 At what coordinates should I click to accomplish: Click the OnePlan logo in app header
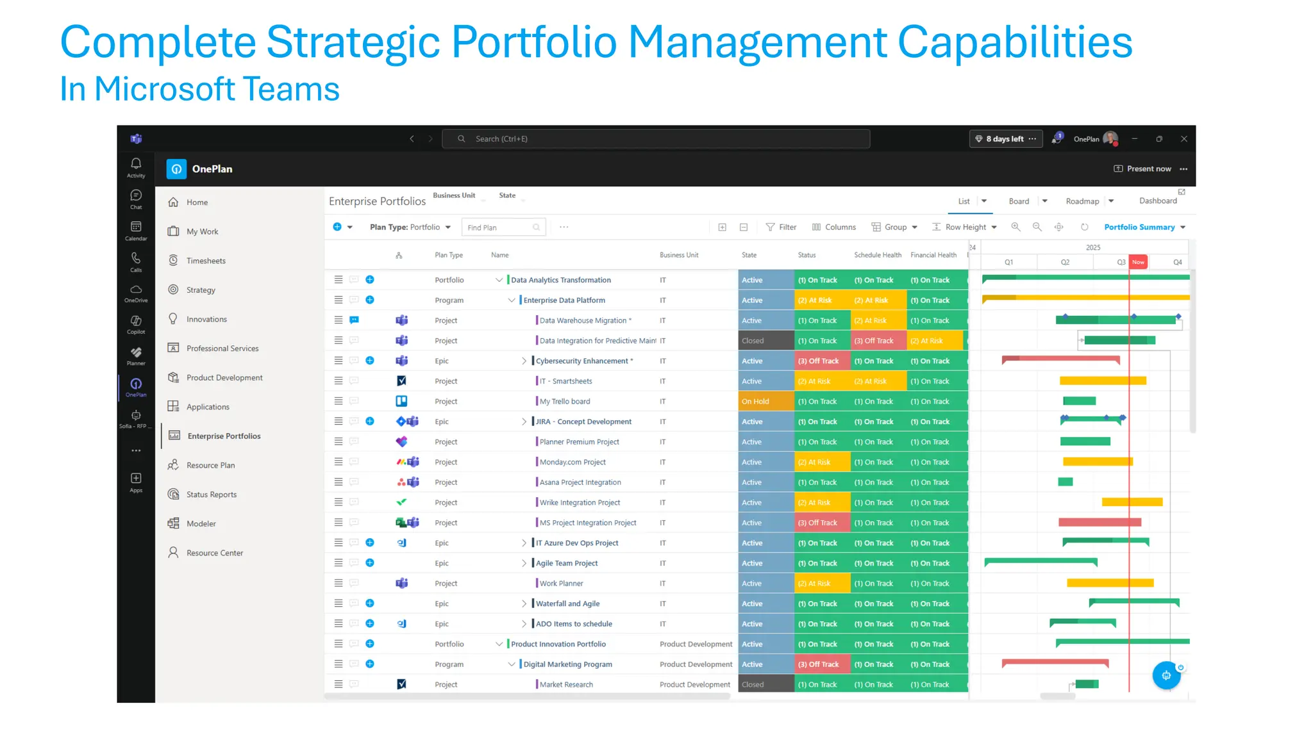176,168
